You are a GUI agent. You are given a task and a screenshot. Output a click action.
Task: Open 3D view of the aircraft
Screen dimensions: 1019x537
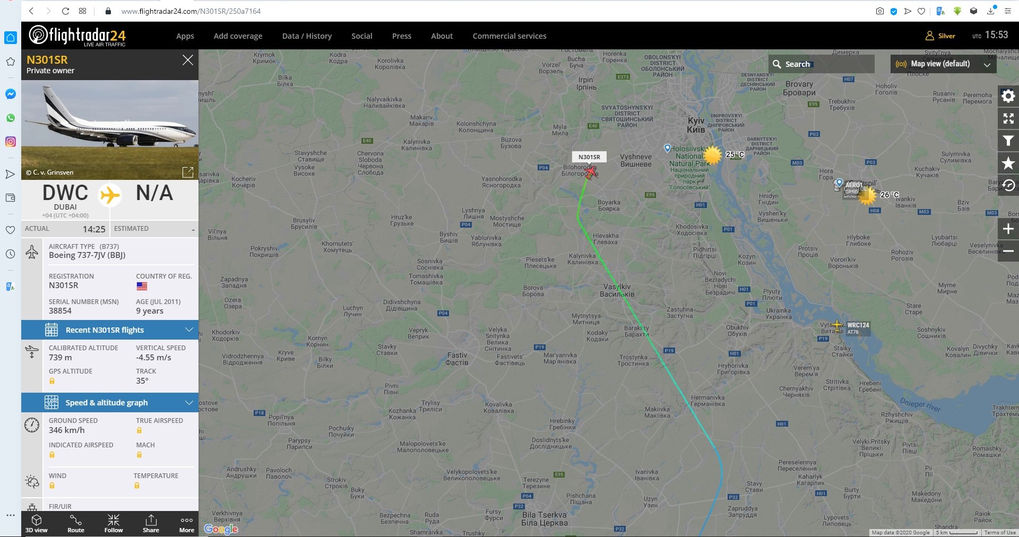(x=37, y=523)
